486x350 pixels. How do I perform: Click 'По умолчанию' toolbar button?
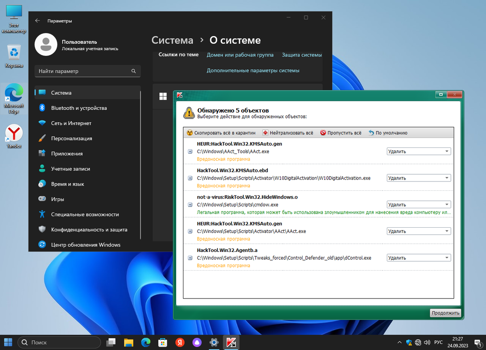388,133
